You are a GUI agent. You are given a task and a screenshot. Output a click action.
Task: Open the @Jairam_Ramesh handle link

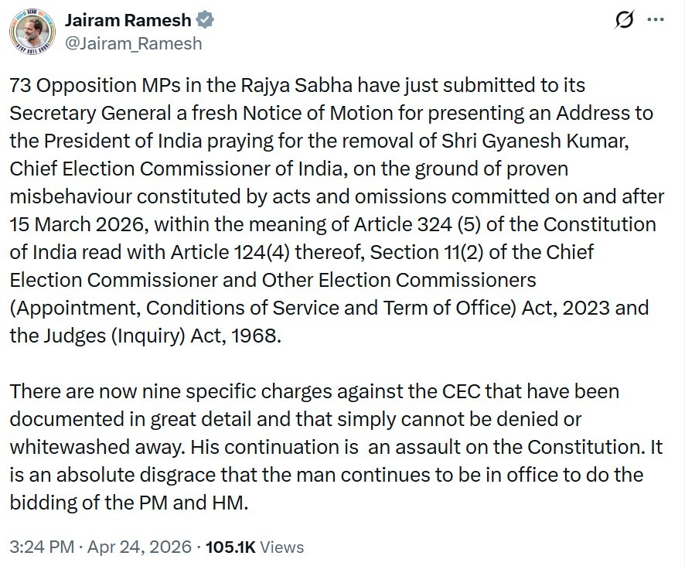132,43
